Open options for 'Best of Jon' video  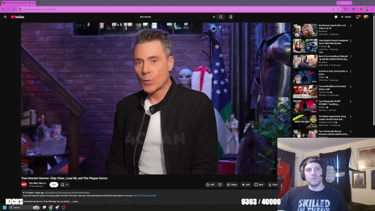350,56
